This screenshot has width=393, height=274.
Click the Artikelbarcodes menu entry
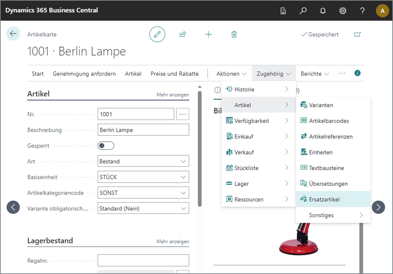[x=333, y=121]
